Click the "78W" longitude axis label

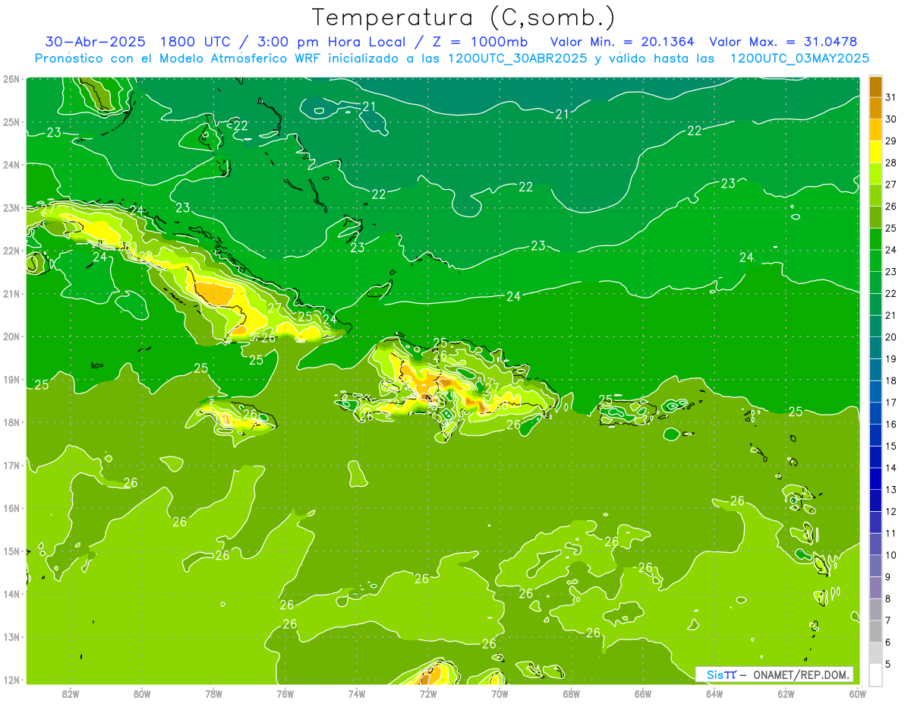pyautogui.click(x=213, y=693)
